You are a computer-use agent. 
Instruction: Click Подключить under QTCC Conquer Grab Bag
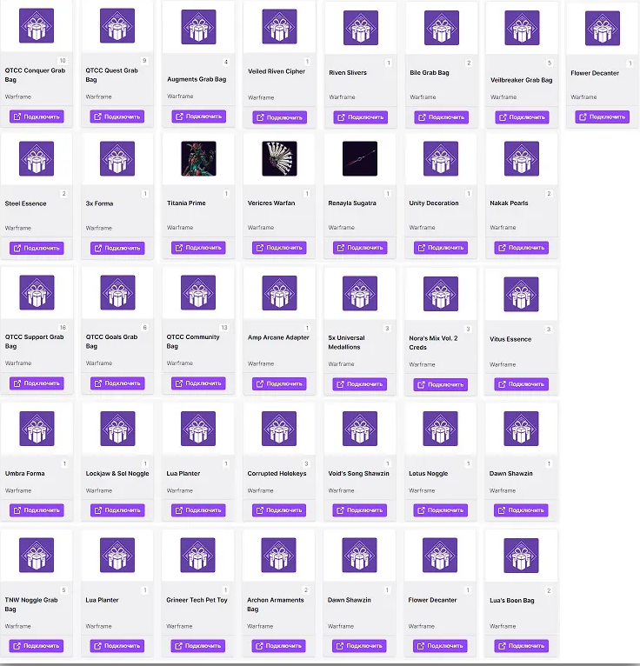tap(37, 117)
